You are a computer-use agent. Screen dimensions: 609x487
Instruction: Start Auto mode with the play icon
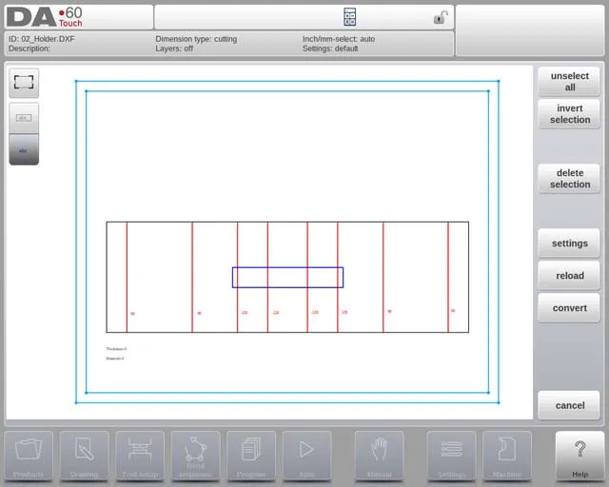tap(306, 455)
